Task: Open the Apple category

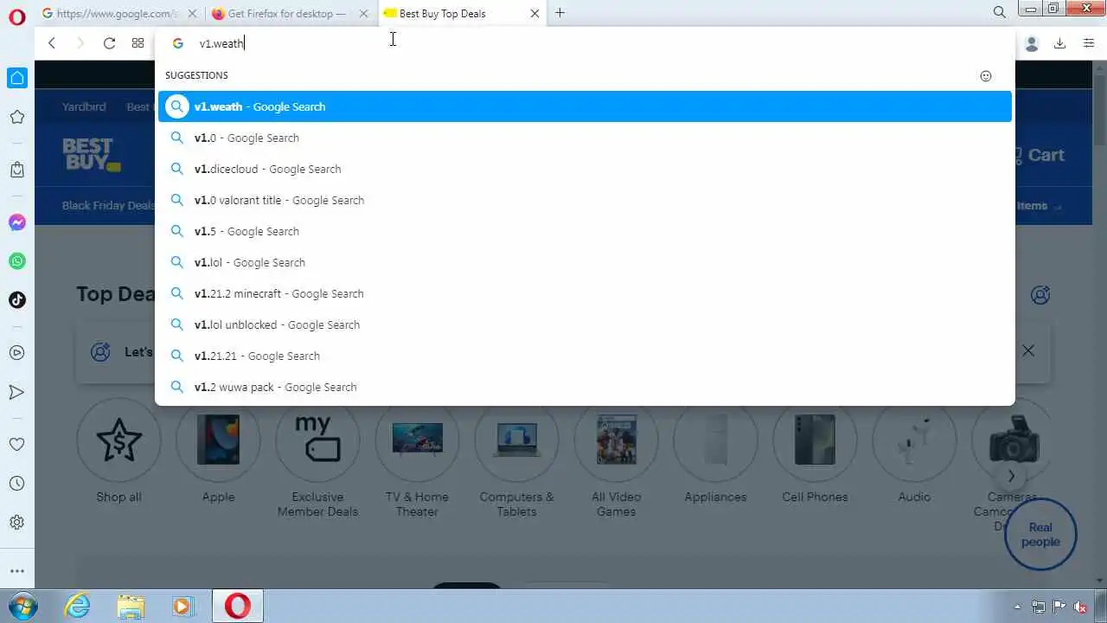Action: coord(218,450)
